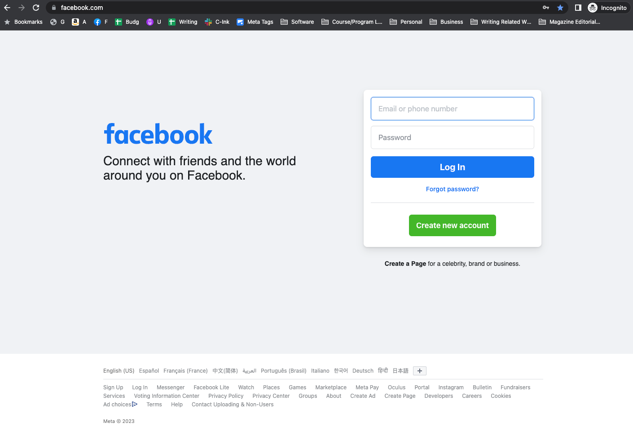Click the address bar URL
The width and height of the screenshot is (633, 427).
[x=82, y=8]
